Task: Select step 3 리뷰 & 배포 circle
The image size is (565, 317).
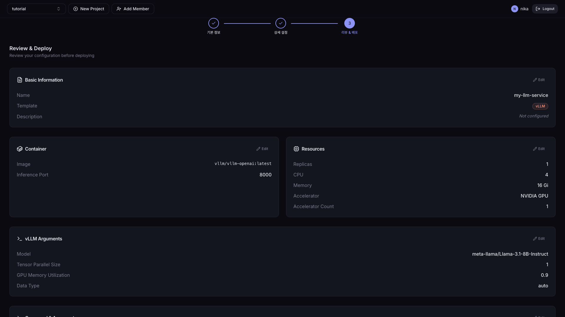Action: (350, 23)
